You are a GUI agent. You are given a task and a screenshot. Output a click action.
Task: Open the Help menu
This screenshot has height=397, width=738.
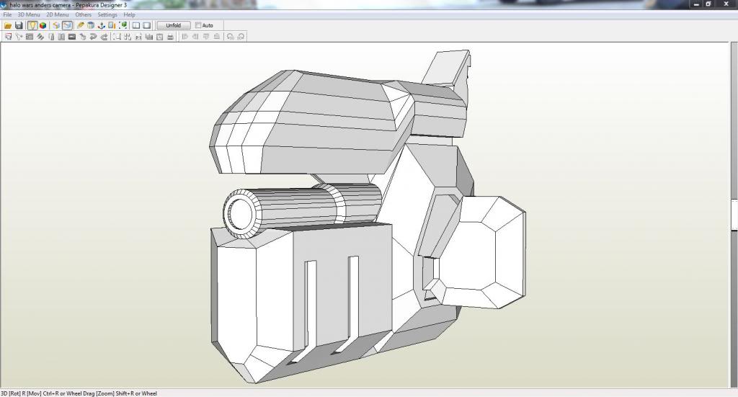(x=130, y=14)
